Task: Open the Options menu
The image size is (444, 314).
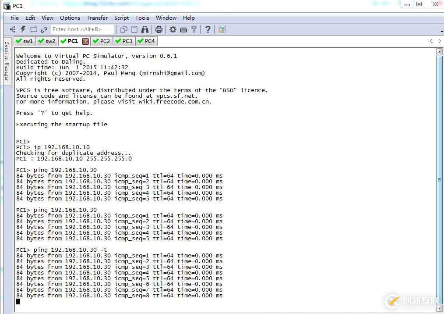Action: [x=70, y=18]
